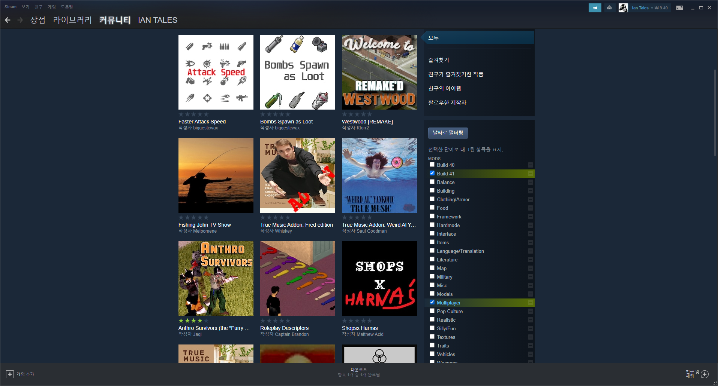Screen dimensions: 718x386
Task: Open the IAN TALES profile tab
Action: pos(157,20)
